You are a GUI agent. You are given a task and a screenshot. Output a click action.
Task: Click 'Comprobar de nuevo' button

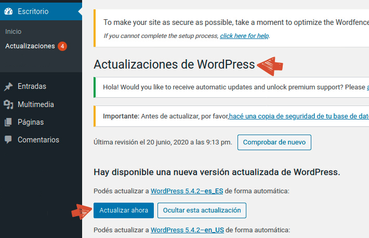tap(274, 142)
